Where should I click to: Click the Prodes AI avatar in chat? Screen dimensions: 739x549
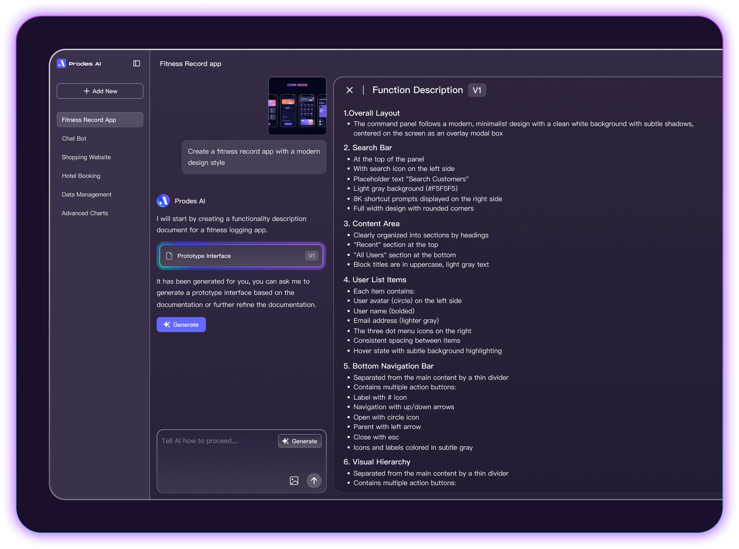click(x=163, y=201)
